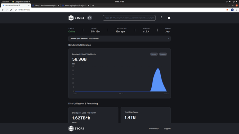
Task: Open the three-dot options menu
Action: pyautogui.click(x=161, y=18)
